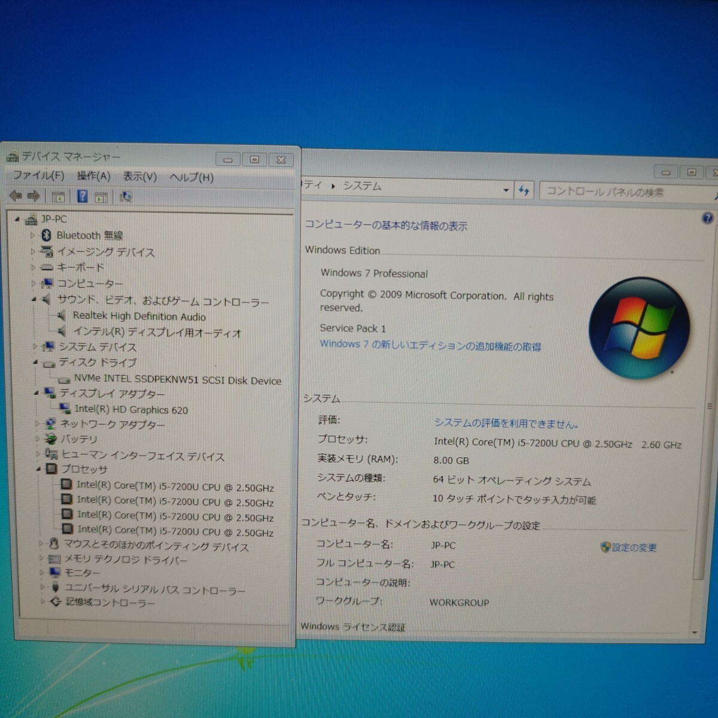The height and width of the screenshot is (718, 718).
Task: Open the ファイル(F) menu
Action: pos(38,175)
